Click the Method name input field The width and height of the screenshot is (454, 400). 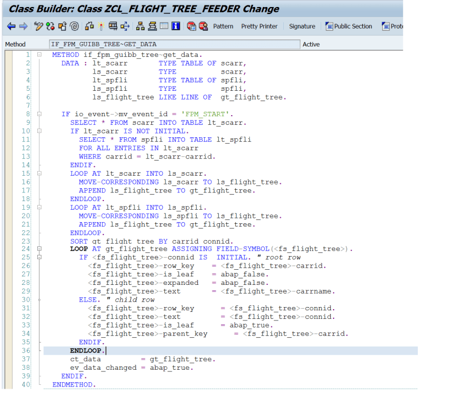(x=173, y=44)
